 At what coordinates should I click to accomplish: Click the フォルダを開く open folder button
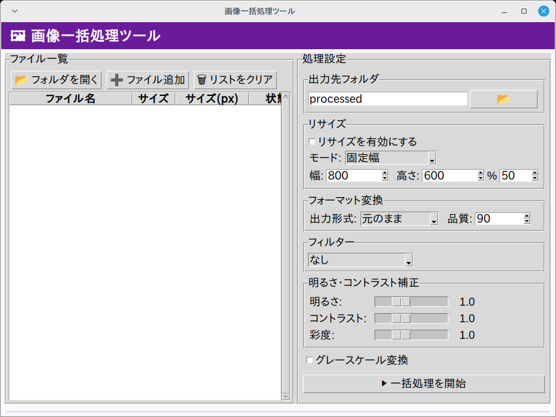[57, 80]
